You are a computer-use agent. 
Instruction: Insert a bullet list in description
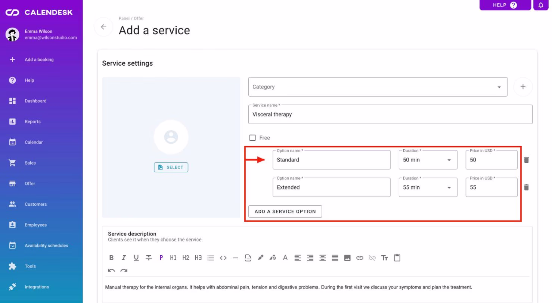pyautogui.click(x=211, y=257)
